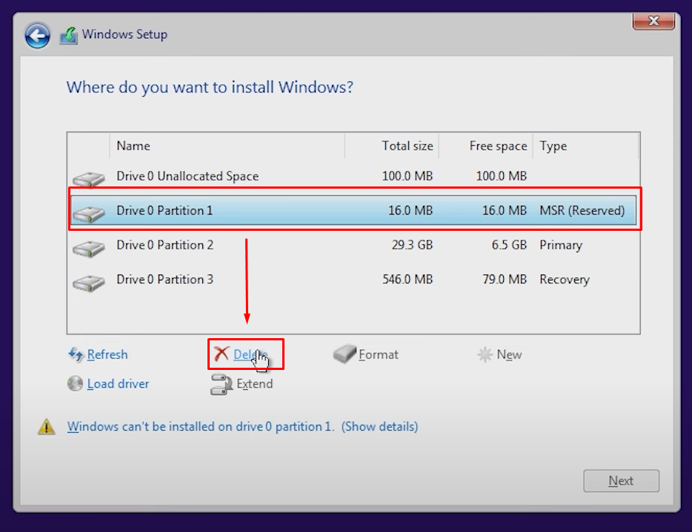
Task: Click the blue back arrow button
Action: [x=36, y=36]
